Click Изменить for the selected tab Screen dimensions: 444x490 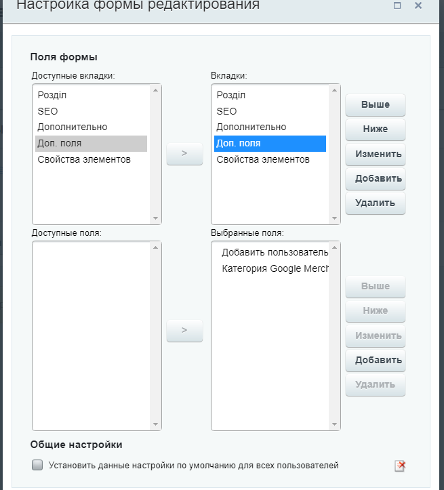coord(376,154)
